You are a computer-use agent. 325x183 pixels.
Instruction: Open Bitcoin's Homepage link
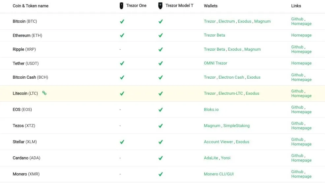(301, 24)
